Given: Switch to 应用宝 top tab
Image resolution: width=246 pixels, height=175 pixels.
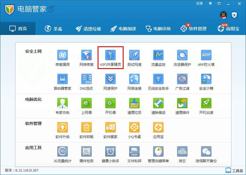Looking at the screenshot, I should [x=228, y=29].
